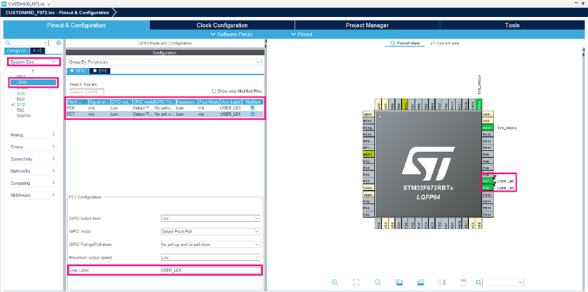Screen dimensions: 588x292
Task: Open Maximum output speed dropdown
Action: point(210,257)
